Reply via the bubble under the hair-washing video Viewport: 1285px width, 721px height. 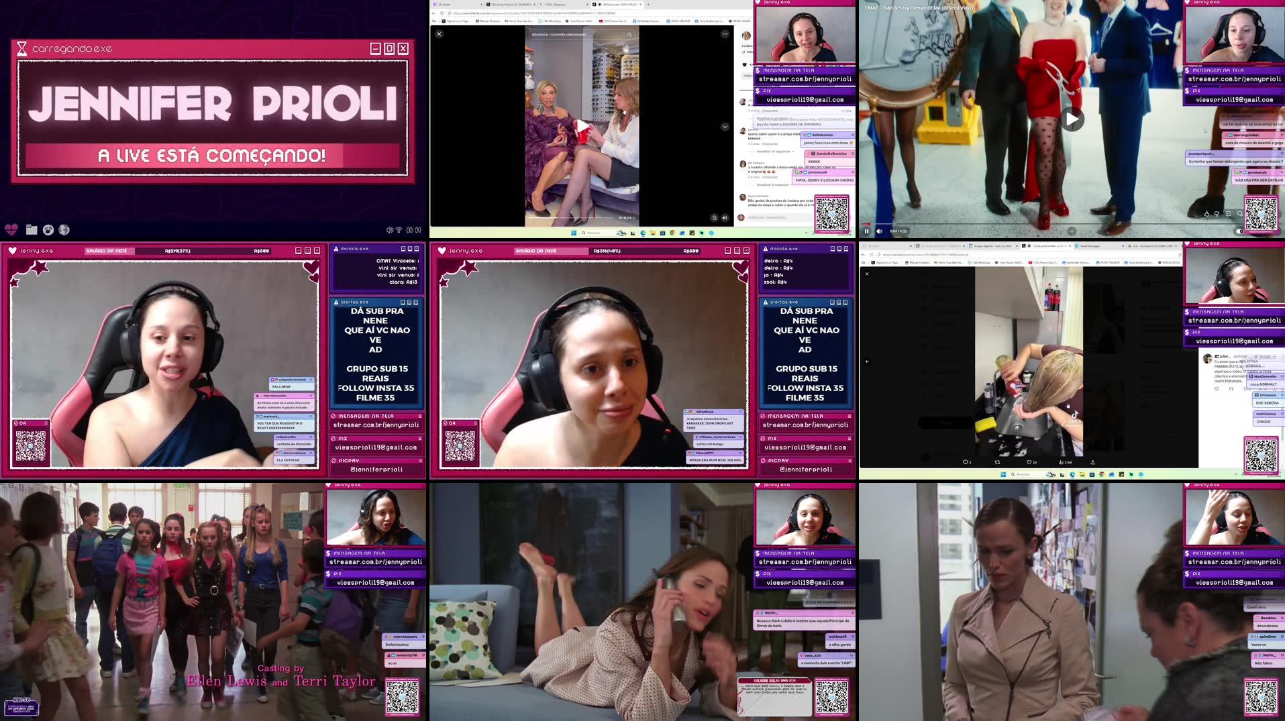(966, 462)
